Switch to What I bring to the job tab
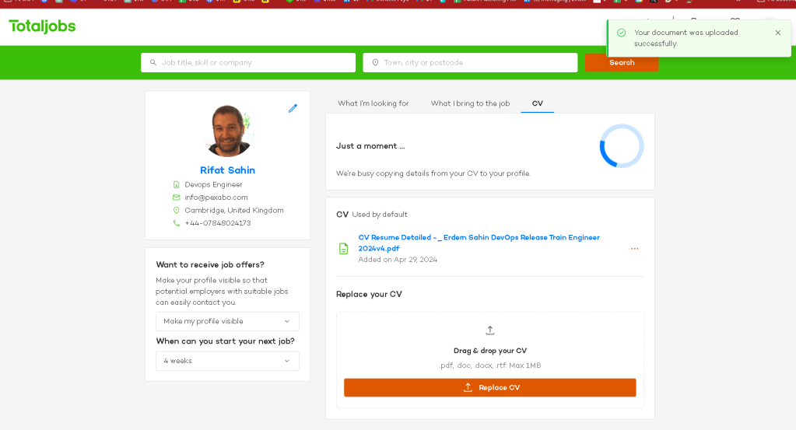The image size is (796, 430). point(470,103)
